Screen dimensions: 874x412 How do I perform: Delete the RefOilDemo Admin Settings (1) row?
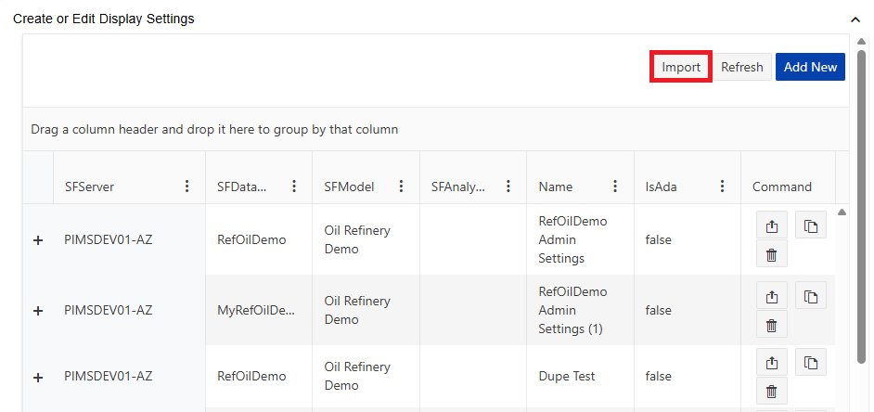pos(771,325)
